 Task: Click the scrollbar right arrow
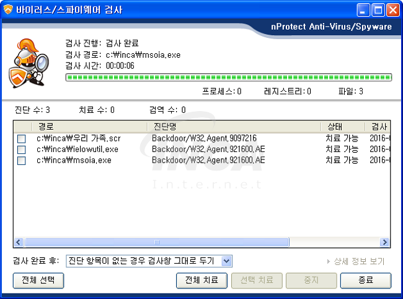[x=384, y=242]
